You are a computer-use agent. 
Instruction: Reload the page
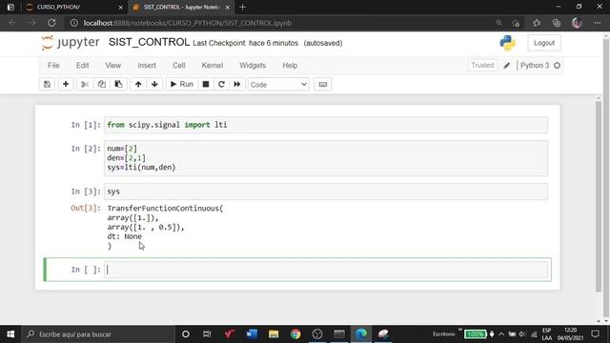point(51,23)
